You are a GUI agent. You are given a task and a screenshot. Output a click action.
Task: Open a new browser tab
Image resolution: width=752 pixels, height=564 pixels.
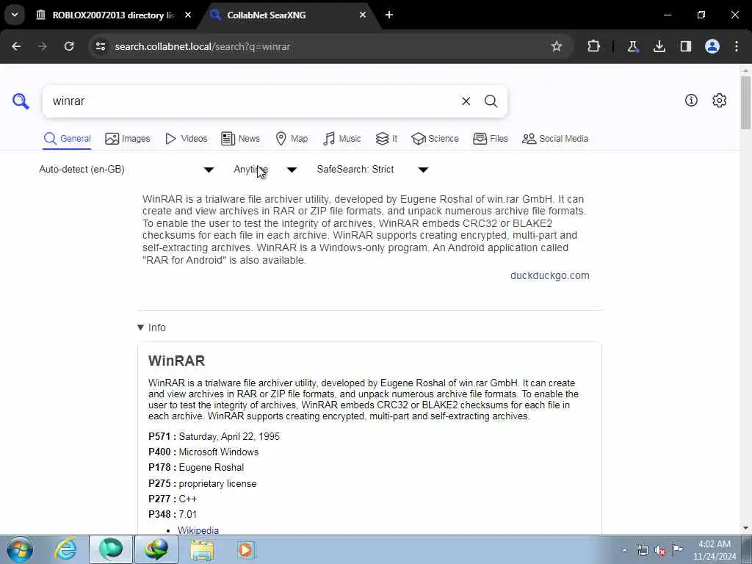(x=389, y=15)
